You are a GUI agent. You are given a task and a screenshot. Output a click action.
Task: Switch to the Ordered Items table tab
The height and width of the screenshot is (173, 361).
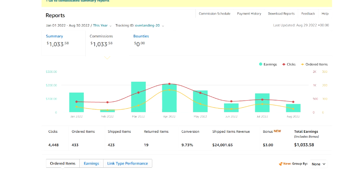coord(62,164)
